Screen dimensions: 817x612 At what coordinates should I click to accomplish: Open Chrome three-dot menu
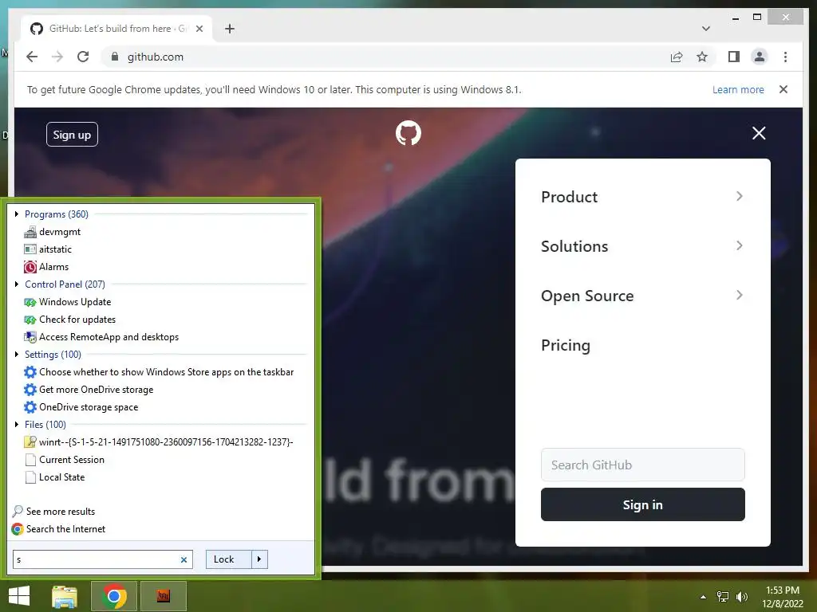point(785,57)
